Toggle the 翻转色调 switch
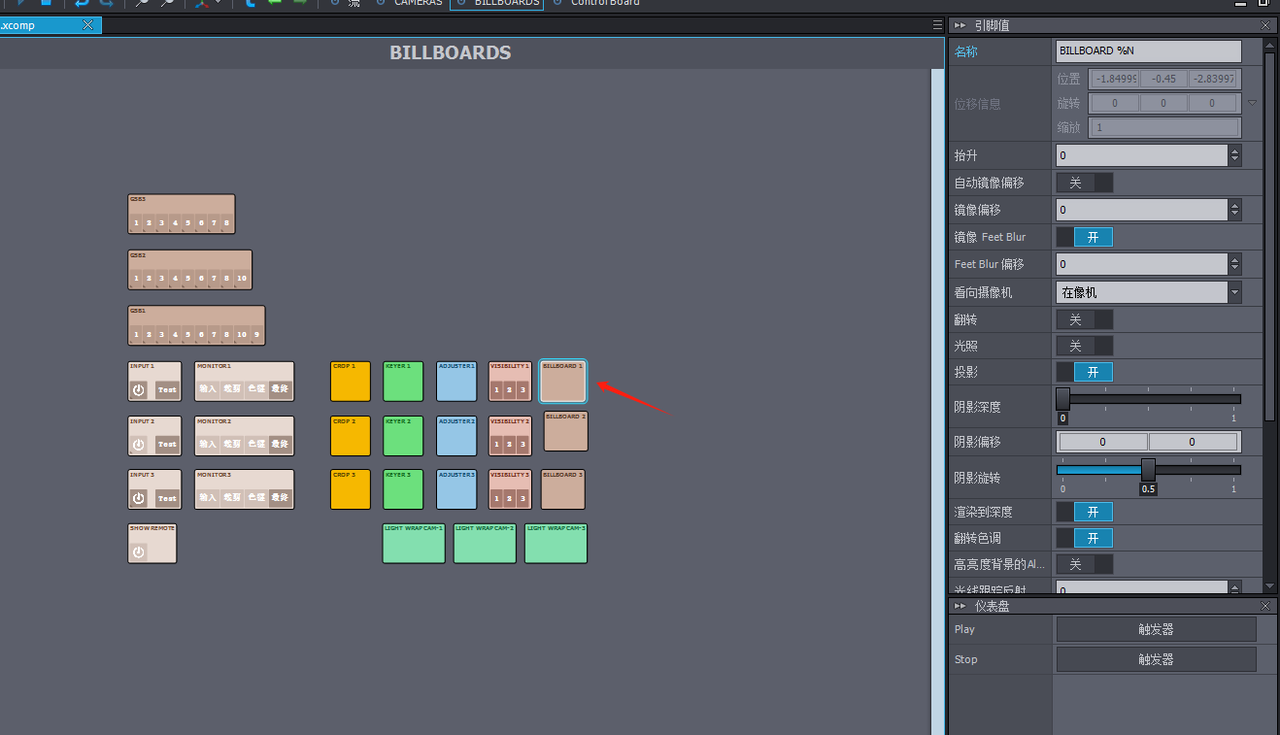 tap(1085, 538)
